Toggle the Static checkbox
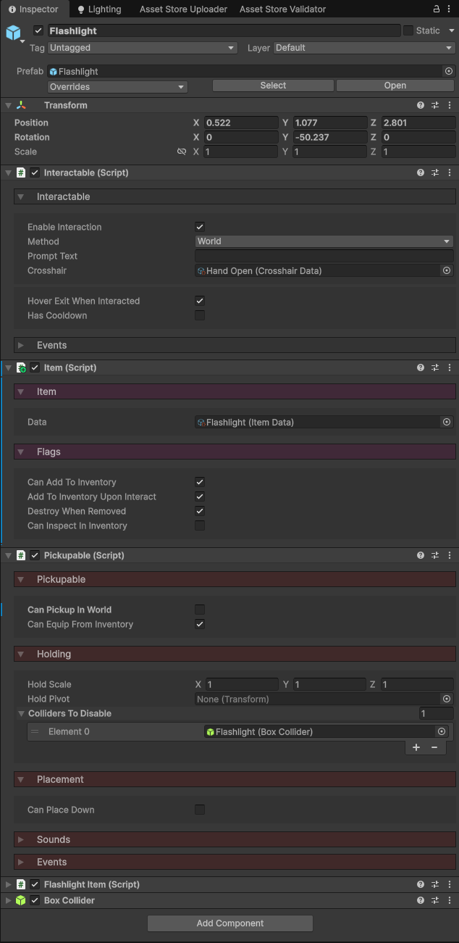This screenshot has width=459, height=943. [x=408, y=30]
